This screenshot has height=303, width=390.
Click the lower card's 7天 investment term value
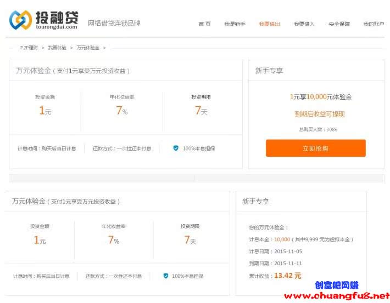[190, 240]
